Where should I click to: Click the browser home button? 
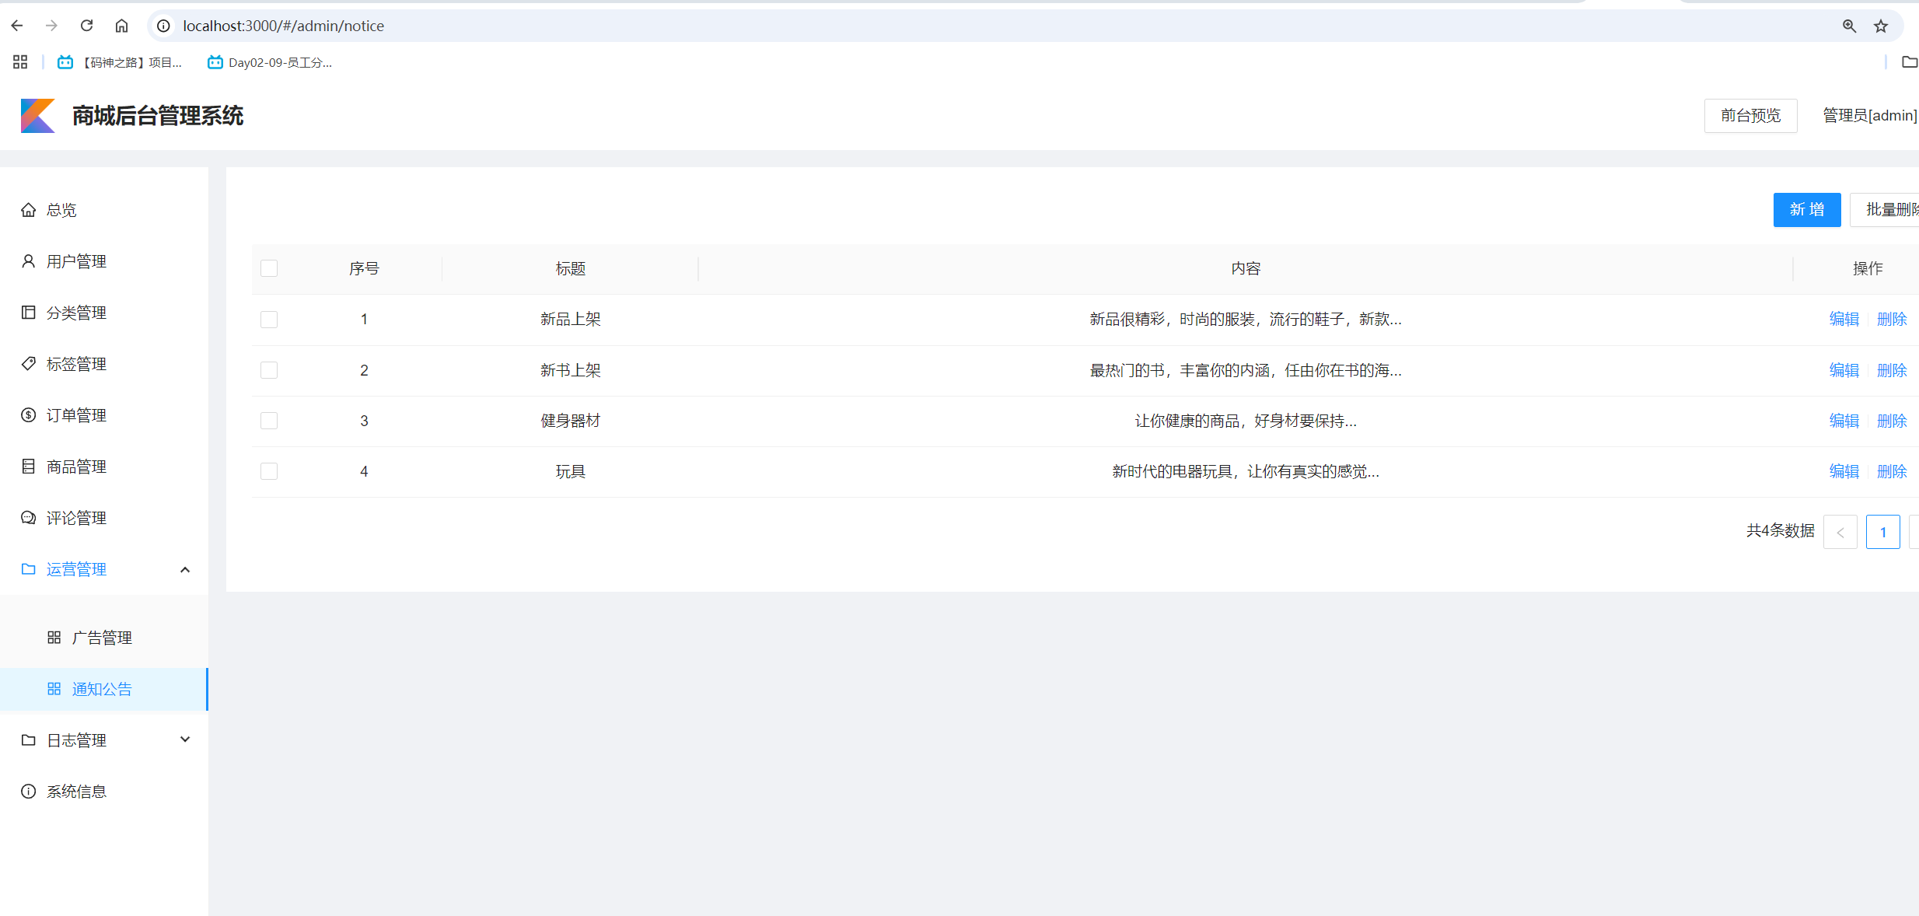pyautogui.click(x=121, y=25)
